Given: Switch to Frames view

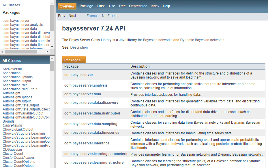Looking at the screenshot, I should click(92, 16).
